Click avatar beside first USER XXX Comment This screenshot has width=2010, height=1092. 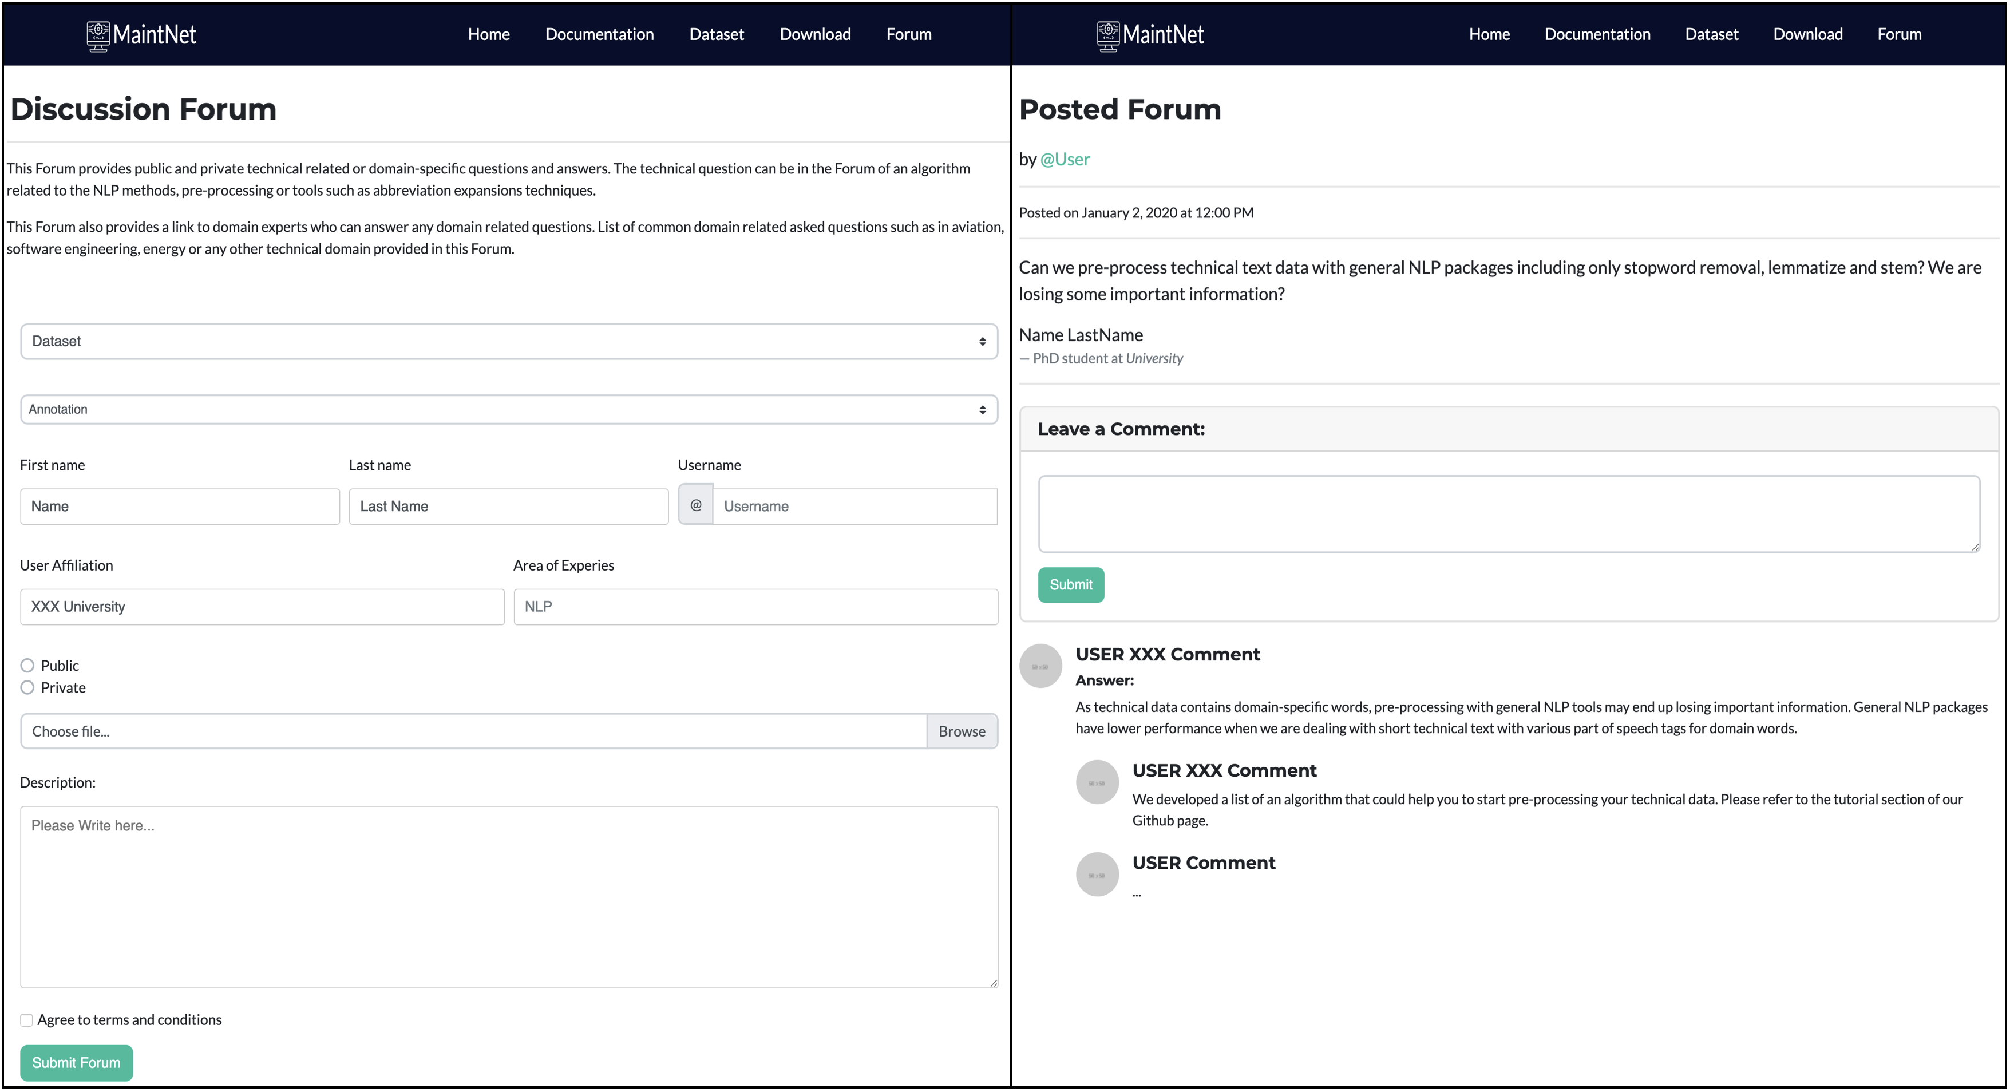1040,666
